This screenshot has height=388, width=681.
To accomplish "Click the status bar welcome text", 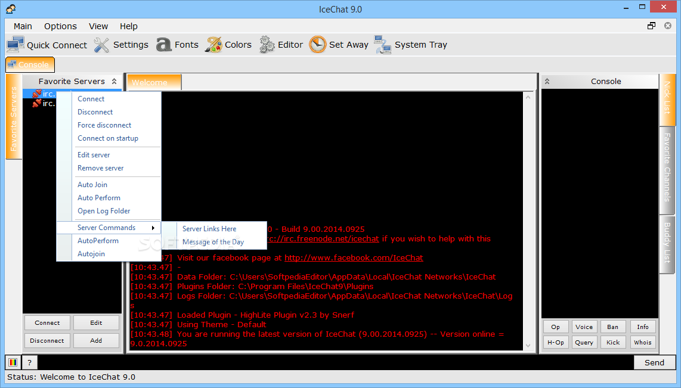I will pos(71,377).
